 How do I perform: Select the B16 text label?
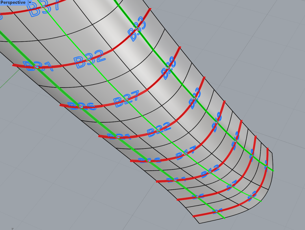coord(150,160)
